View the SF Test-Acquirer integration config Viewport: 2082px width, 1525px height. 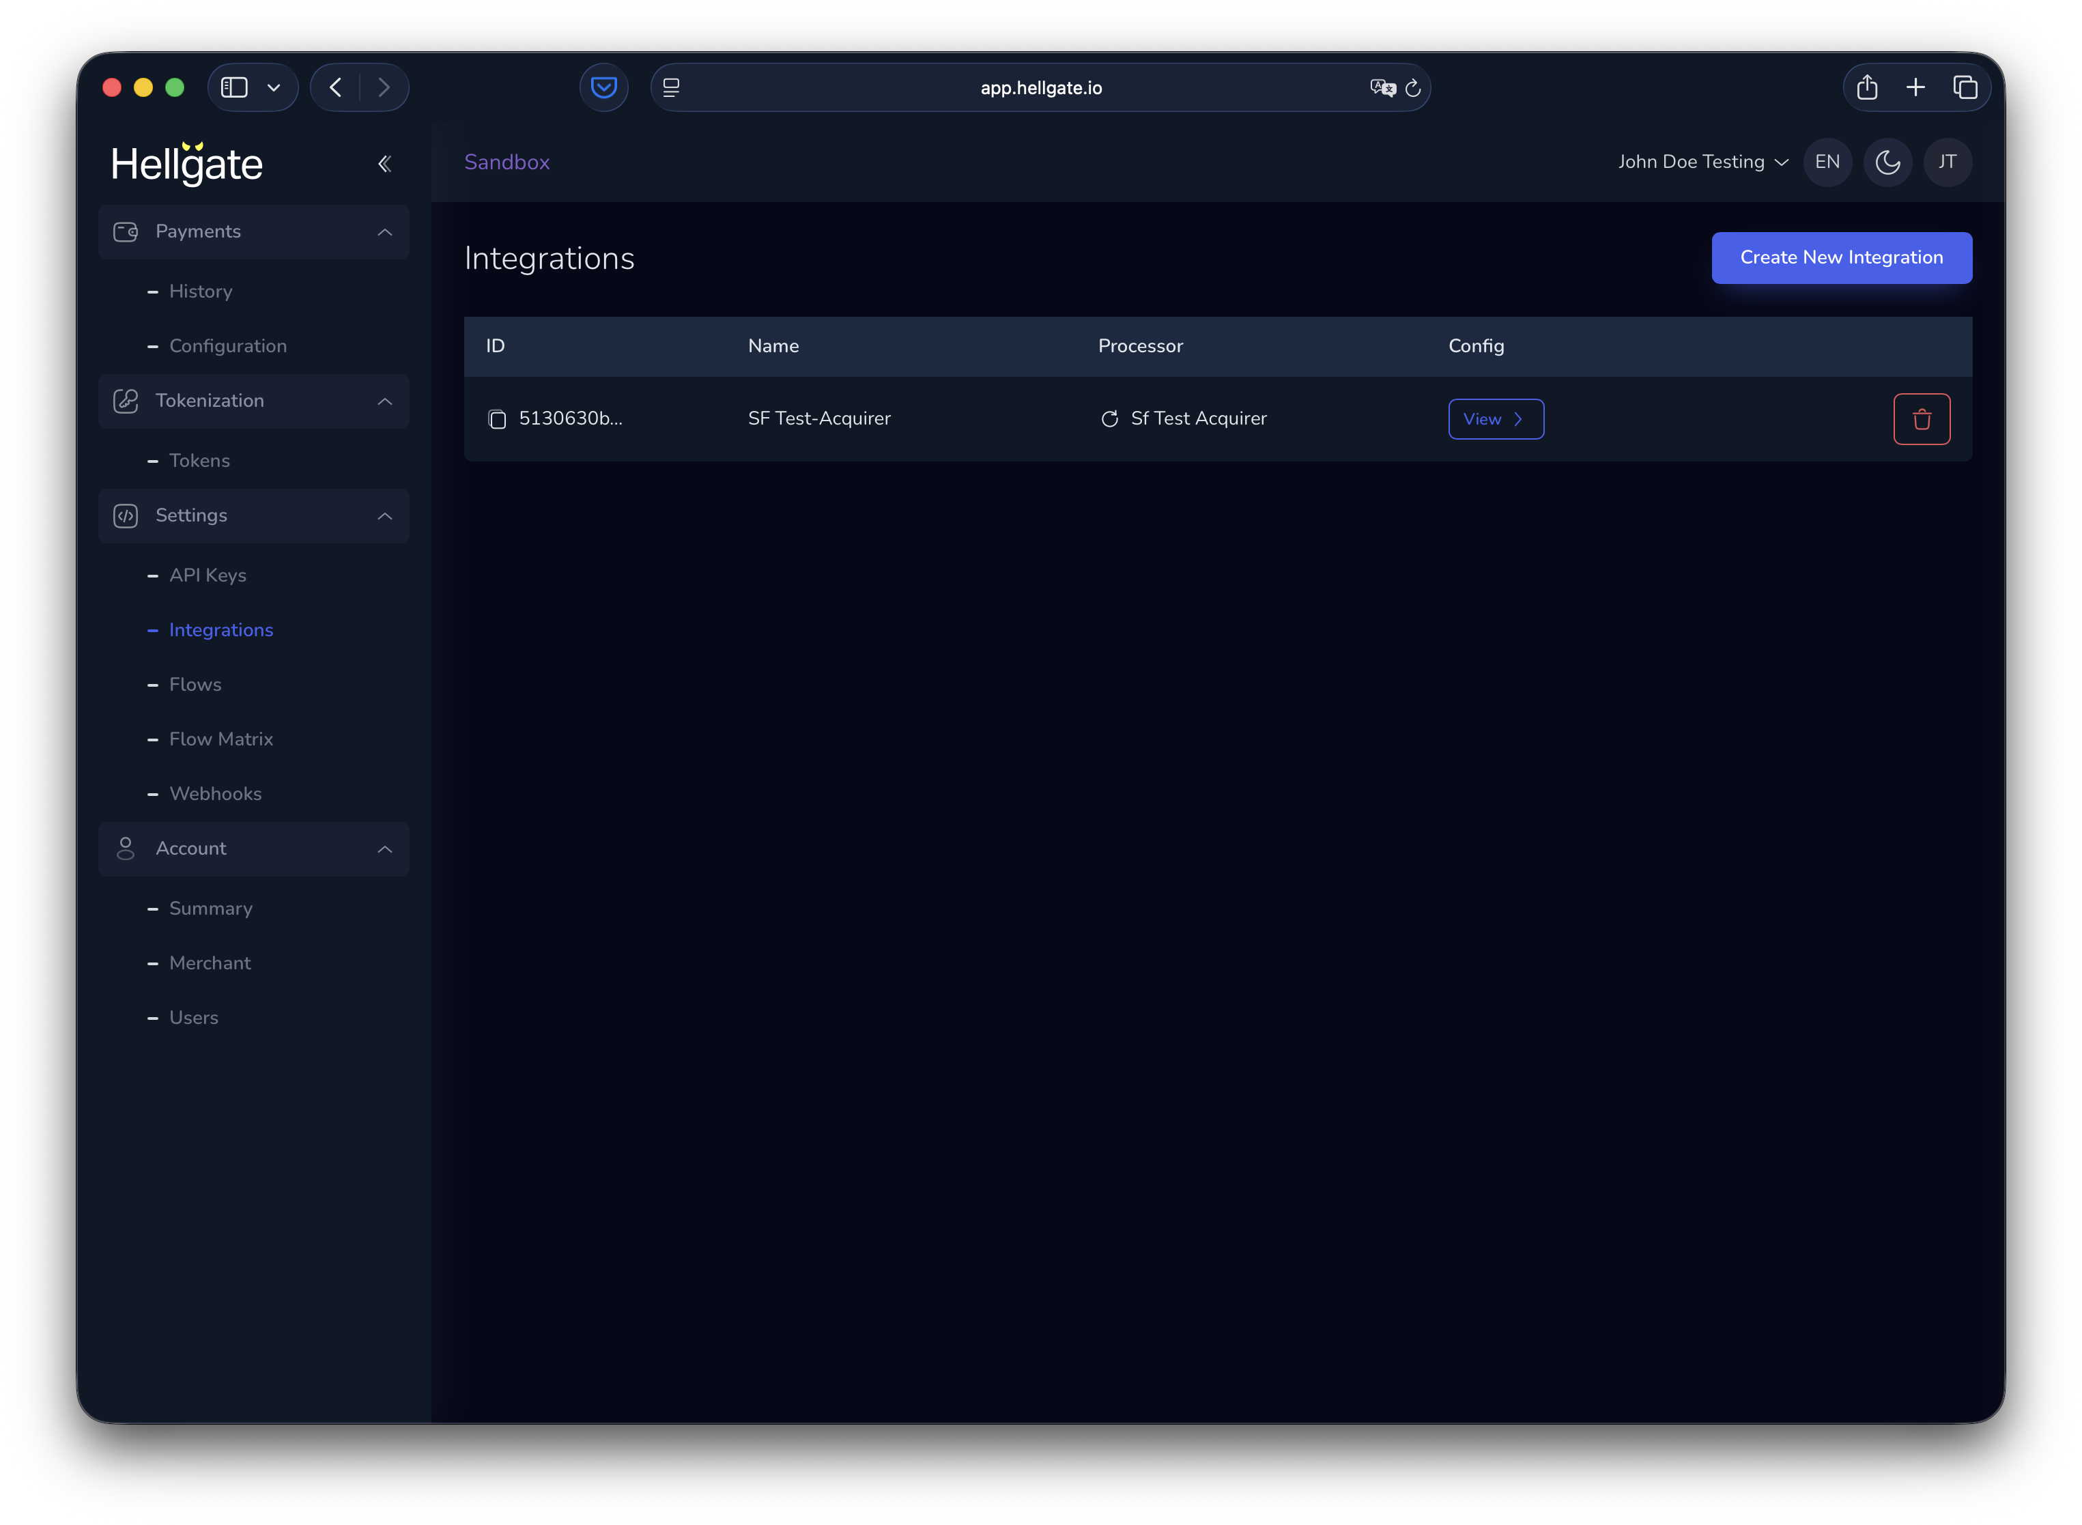tap(1495, 418)
